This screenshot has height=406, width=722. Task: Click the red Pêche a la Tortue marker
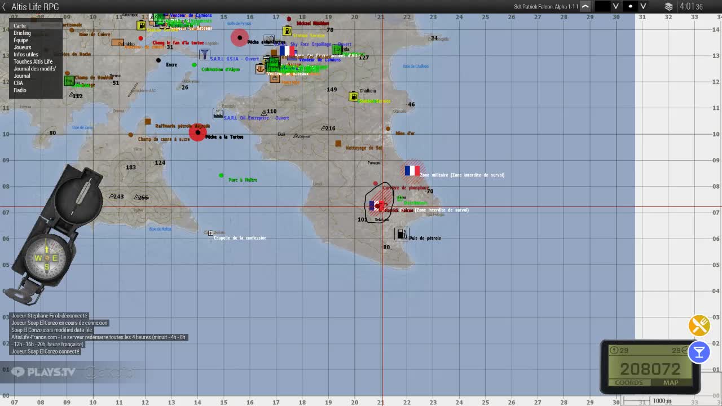(197, 133)
